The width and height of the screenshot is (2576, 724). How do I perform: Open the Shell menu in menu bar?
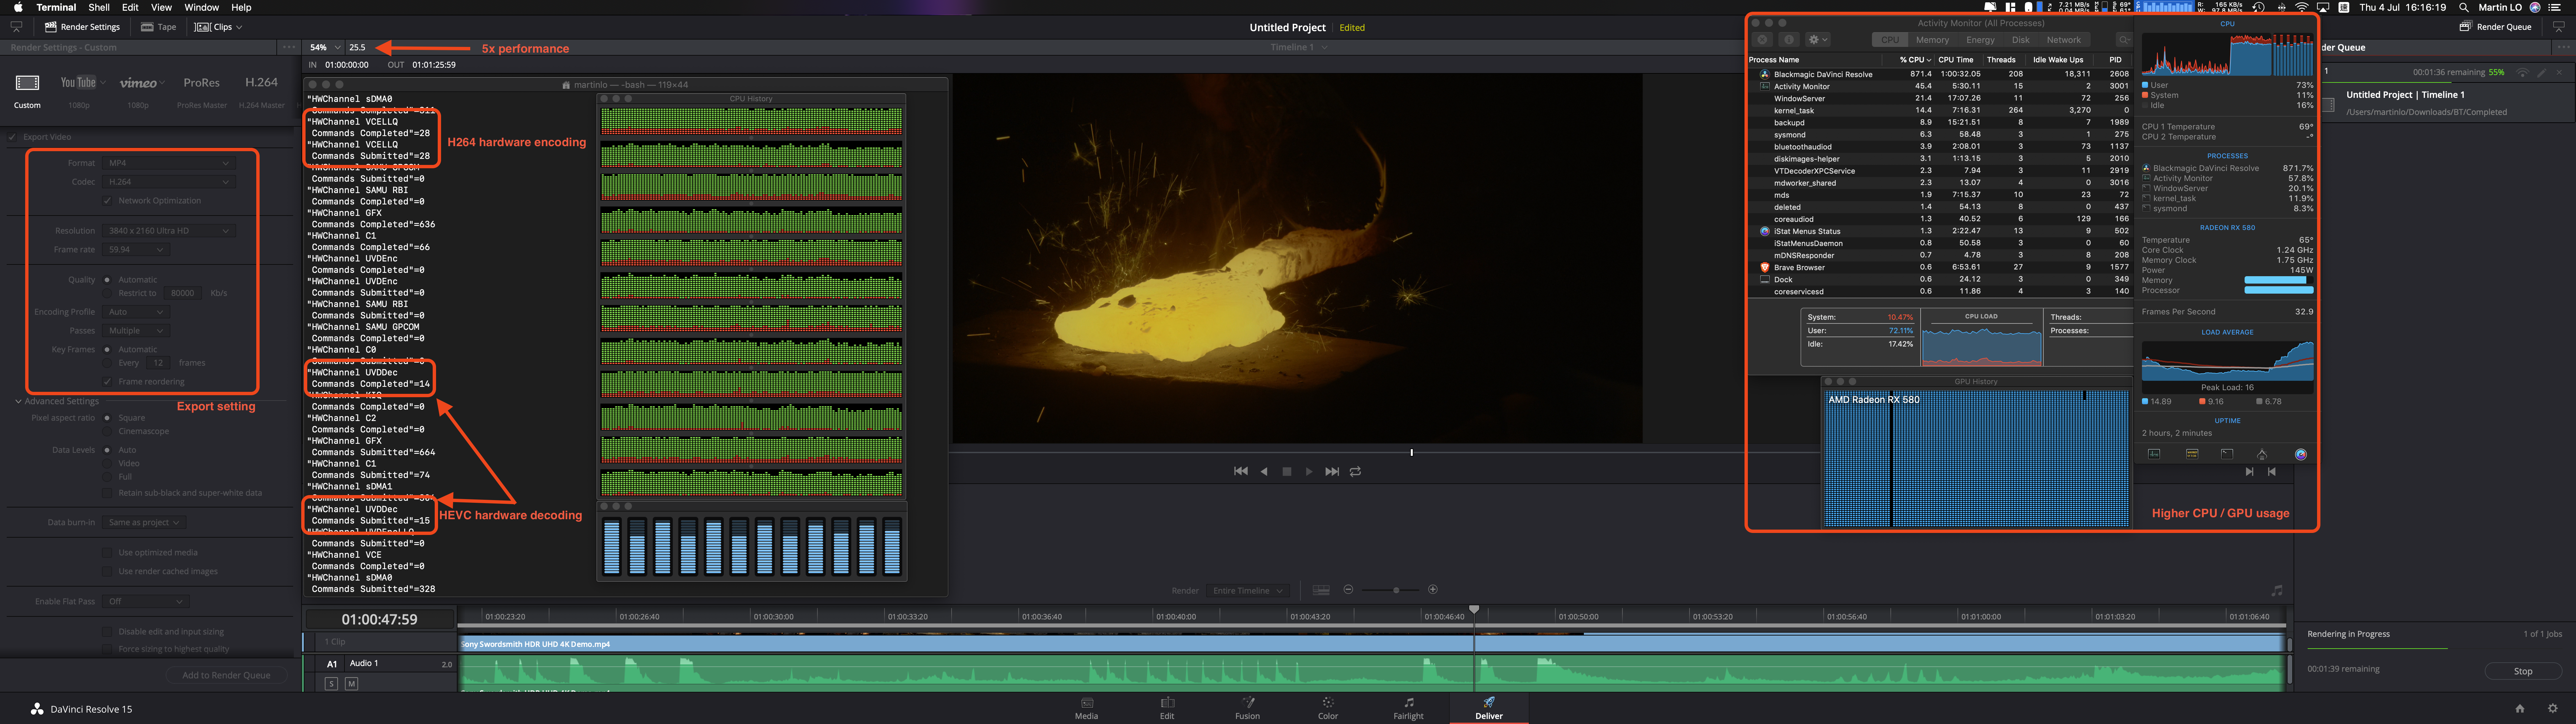tap(99, 7)
